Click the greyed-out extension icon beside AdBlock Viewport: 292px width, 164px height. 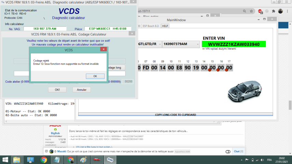click(x=267, y=11)
